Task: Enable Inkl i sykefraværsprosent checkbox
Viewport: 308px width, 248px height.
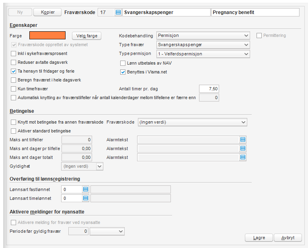Action: click(14, 53)
